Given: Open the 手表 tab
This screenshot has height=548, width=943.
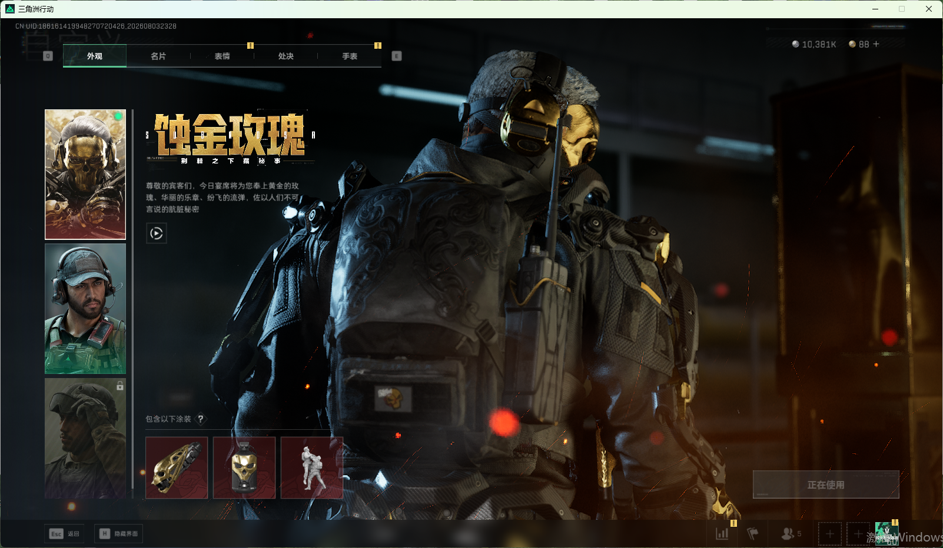Looking at the screenshot, I should (x=350, y=56).
